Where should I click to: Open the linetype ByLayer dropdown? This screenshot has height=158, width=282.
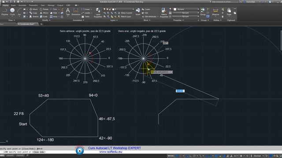(x=186, y=17)
